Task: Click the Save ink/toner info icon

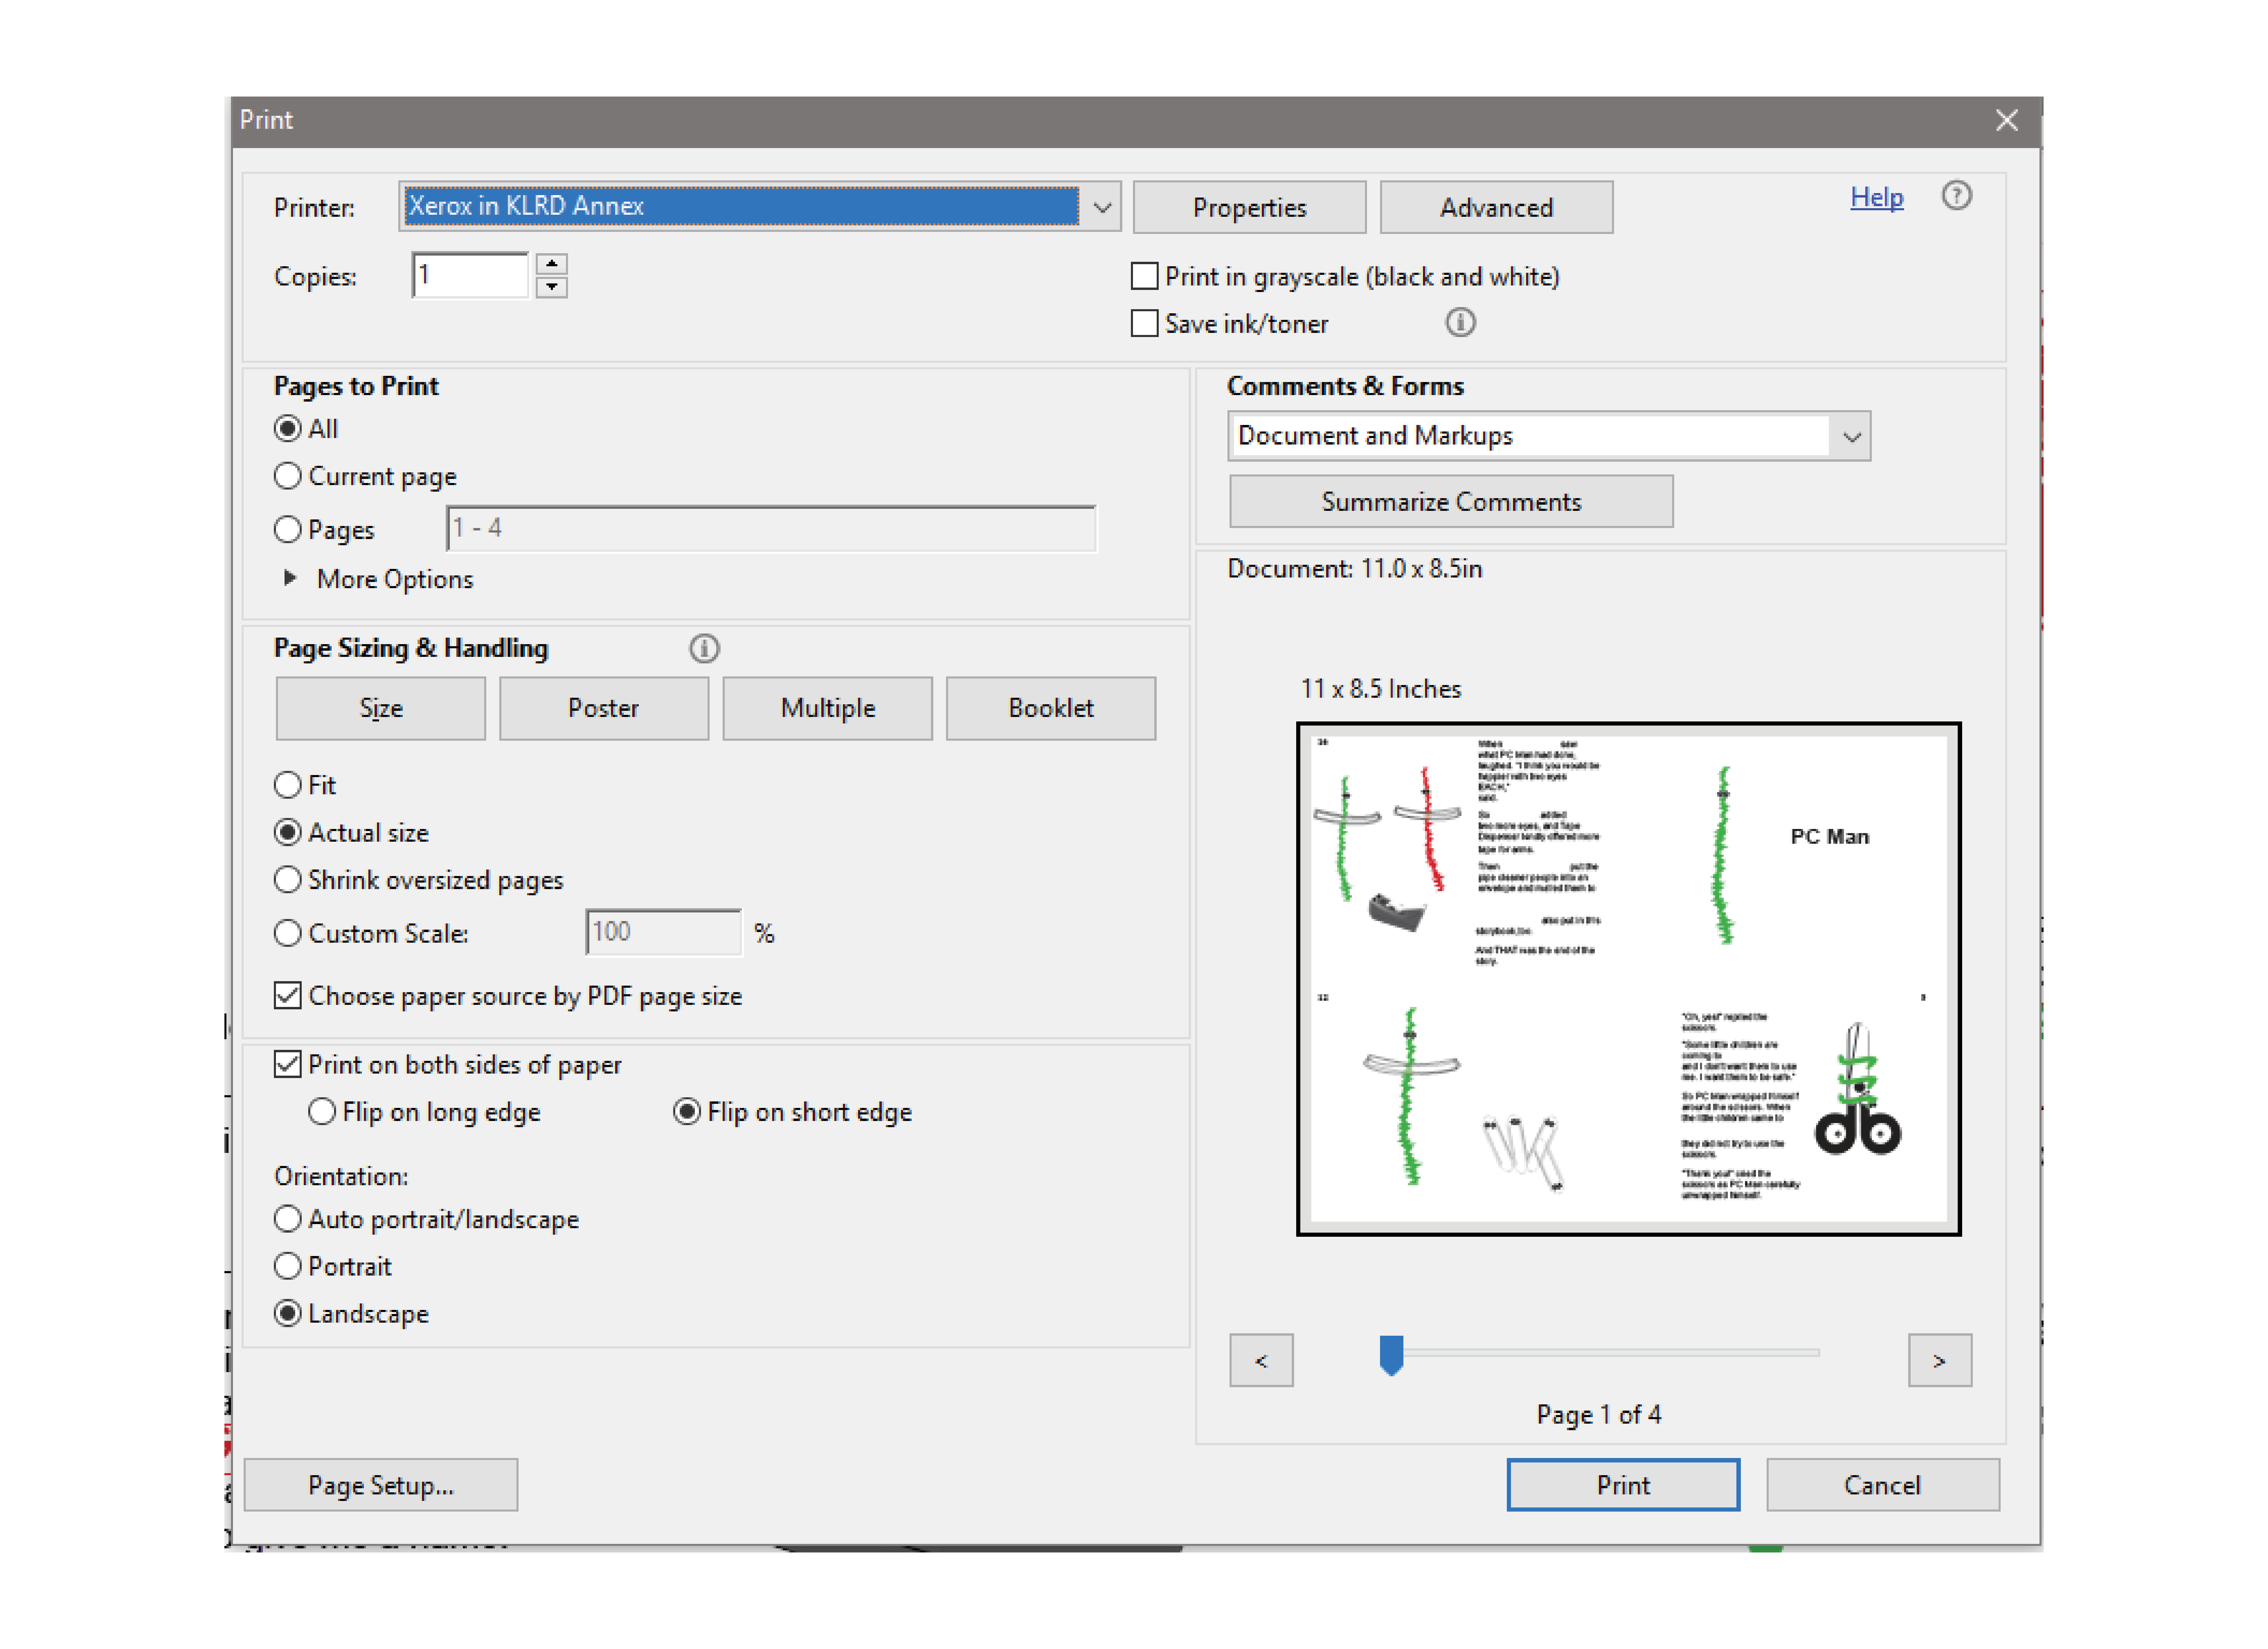Action: point(1460,323)
